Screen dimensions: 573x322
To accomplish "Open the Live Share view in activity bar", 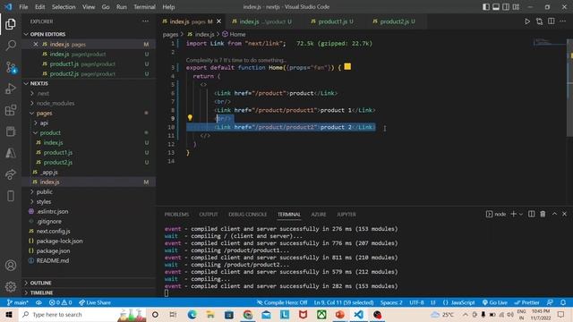I will 11,174.
